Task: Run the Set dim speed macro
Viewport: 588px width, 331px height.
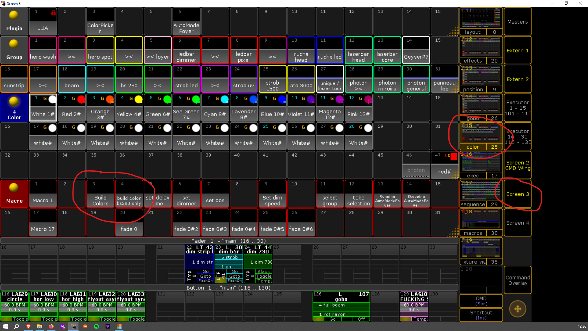Action: point(273,194)
